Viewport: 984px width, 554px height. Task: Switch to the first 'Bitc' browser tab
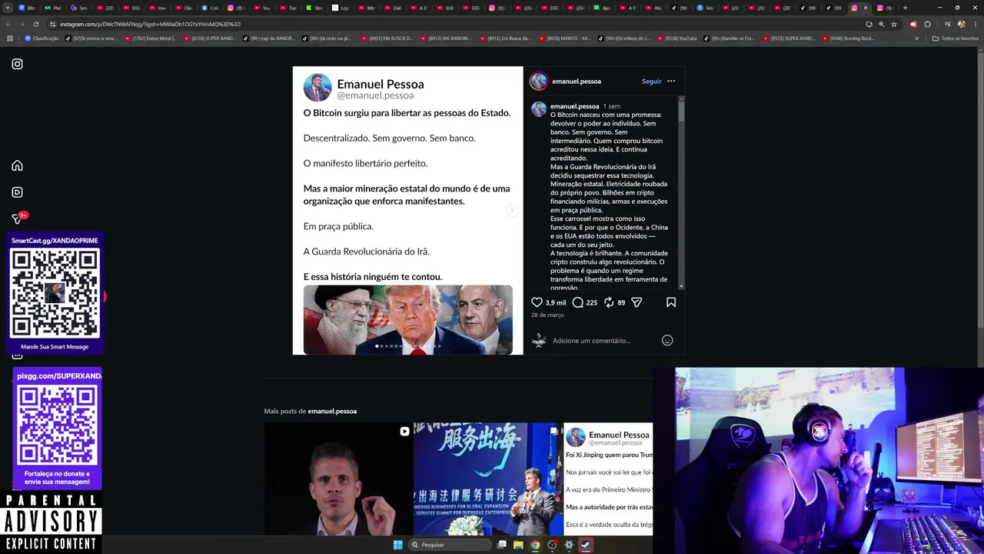coord(28,8)
